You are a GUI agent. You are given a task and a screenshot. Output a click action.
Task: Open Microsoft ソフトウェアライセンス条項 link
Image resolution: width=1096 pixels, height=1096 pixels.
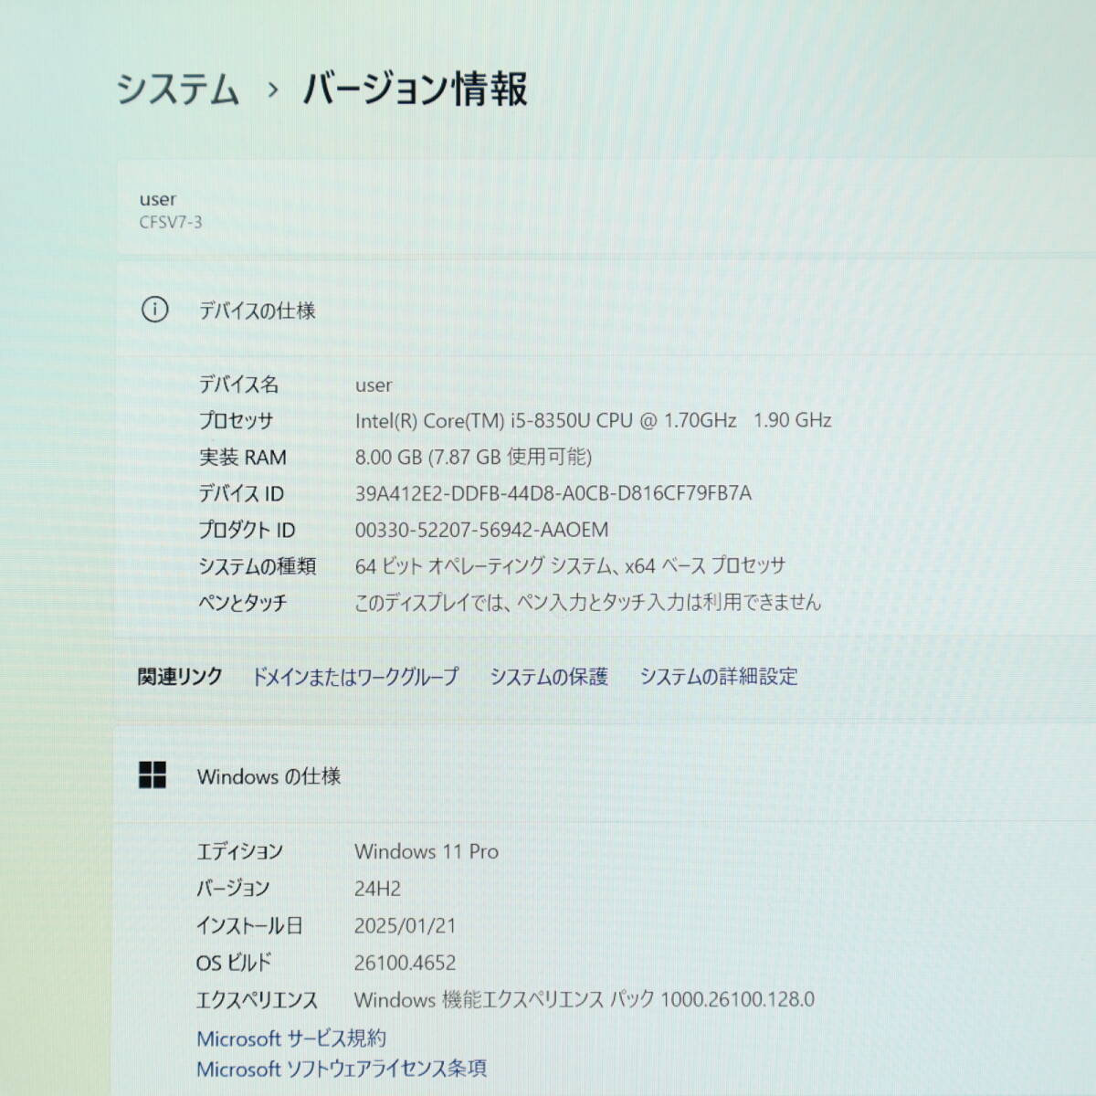(x=342, y=1069)
